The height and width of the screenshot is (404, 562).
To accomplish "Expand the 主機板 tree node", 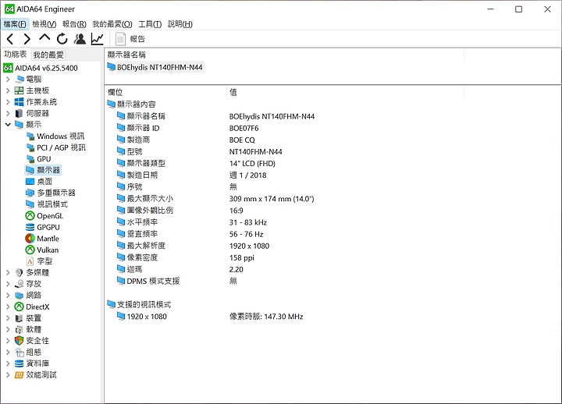I will (8, 90).
